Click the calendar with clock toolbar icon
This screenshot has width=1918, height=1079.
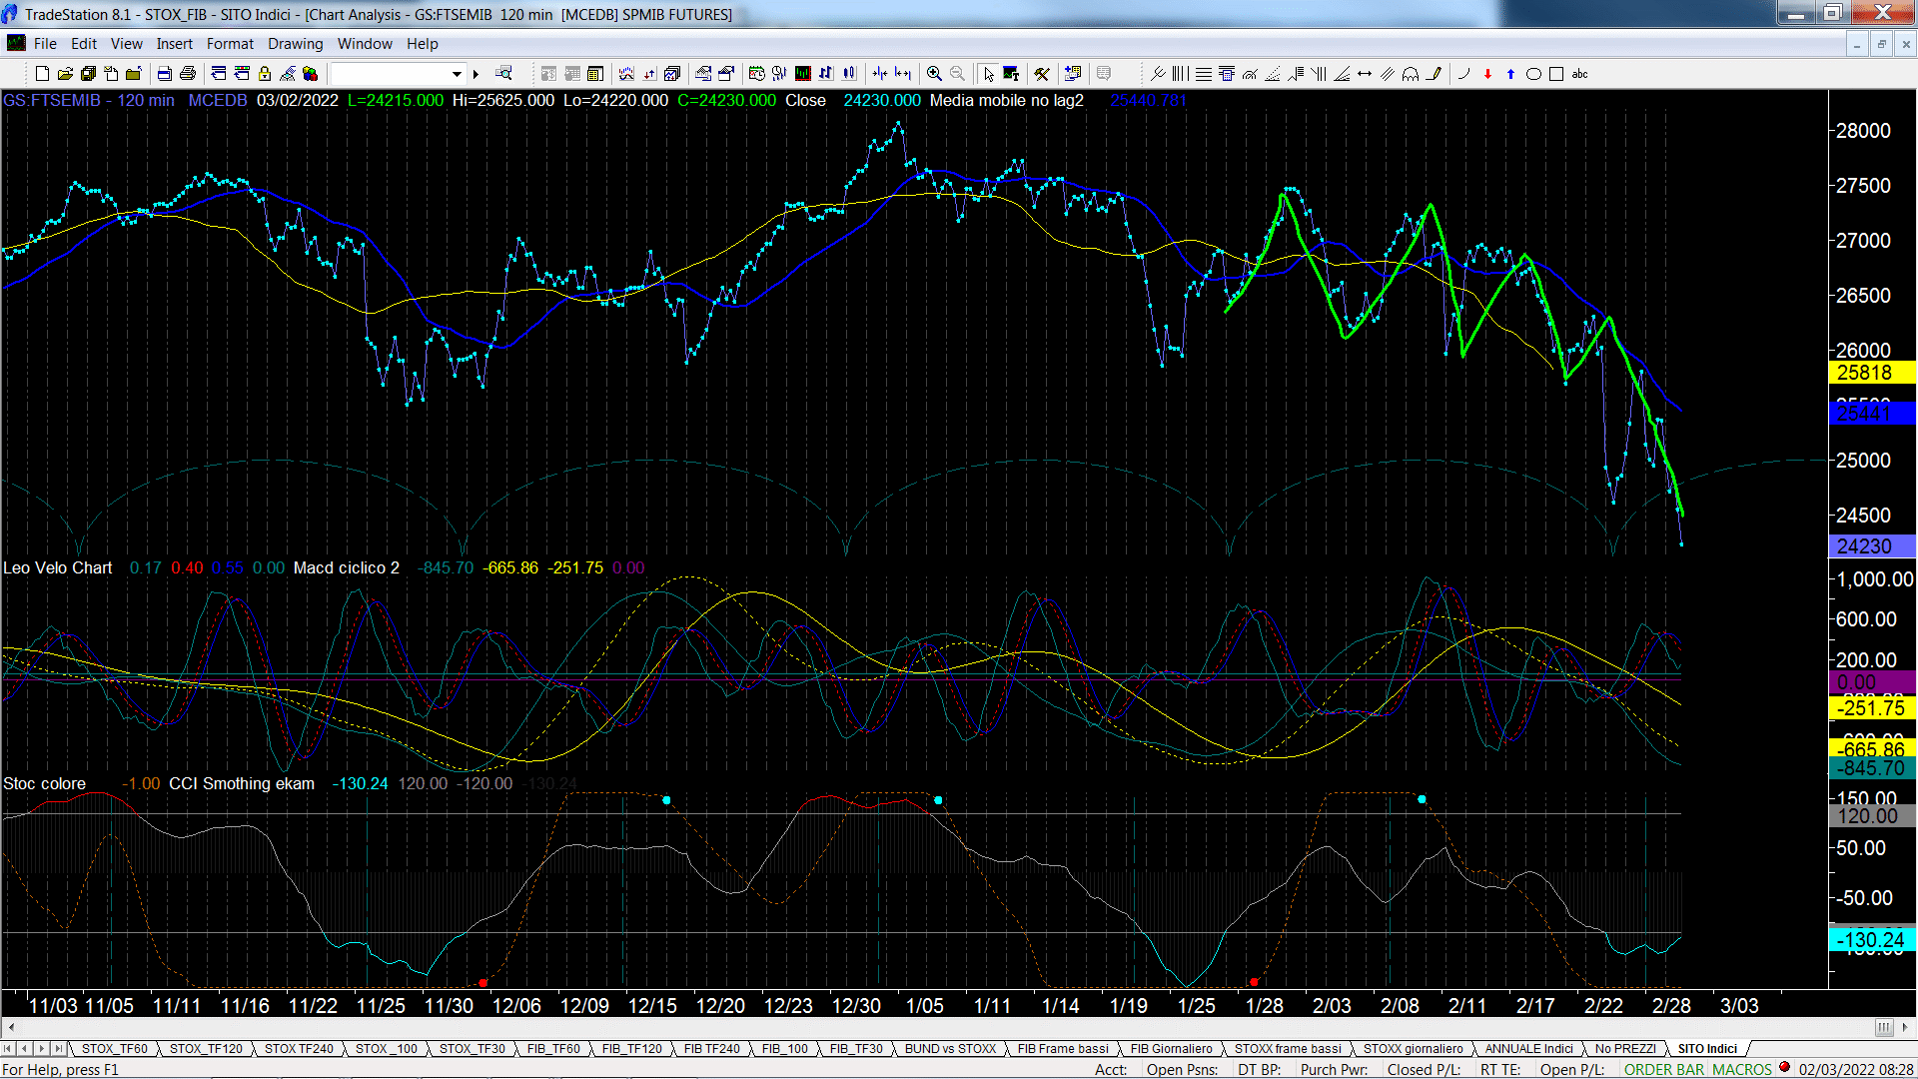756,74
